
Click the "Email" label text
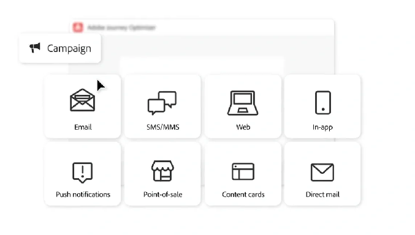(x=83, y=127)
